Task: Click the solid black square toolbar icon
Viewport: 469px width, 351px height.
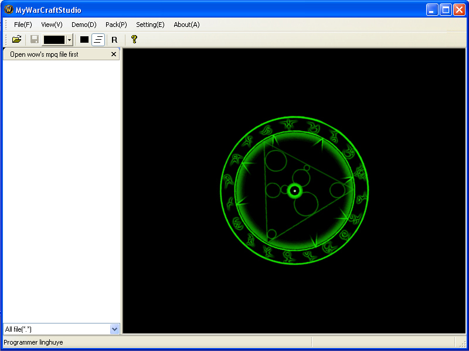Action: tap(84, 39)
